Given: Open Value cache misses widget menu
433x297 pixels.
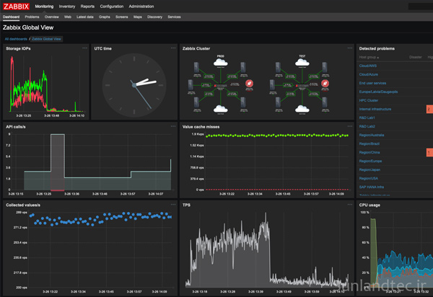Looking at the screenshot, I should coord(350,125).
